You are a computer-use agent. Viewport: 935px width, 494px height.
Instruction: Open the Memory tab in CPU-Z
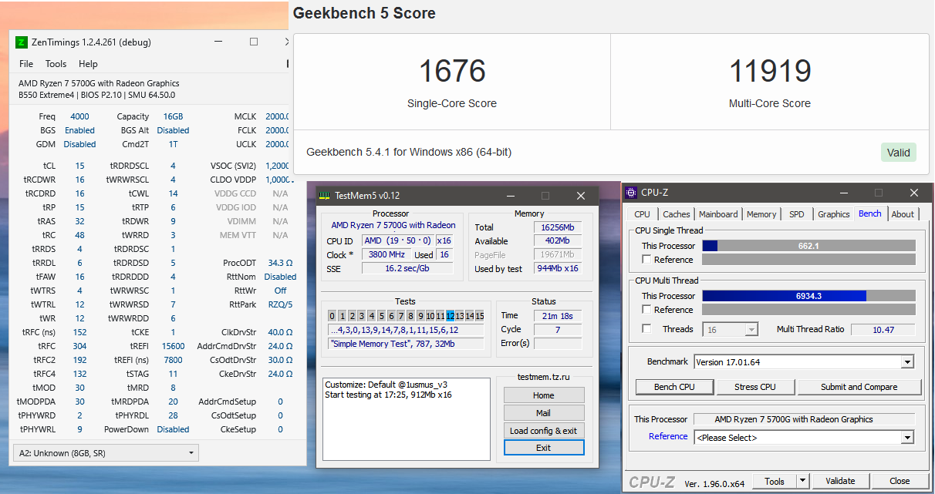[761, 214]
